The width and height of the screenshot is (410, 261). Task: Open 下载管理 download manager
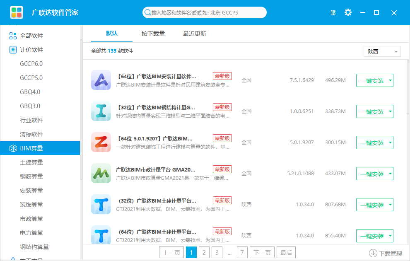(x=386, y=253)
